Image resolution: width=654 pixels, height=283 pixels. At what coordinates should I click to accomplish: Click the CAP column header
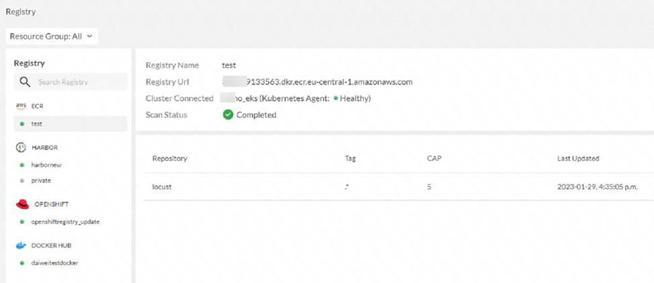(x=434, y=159)
